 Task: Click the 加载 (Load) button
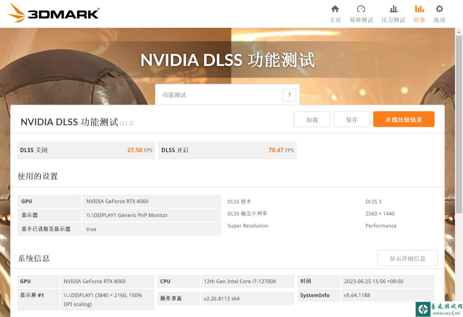[312, 120]
